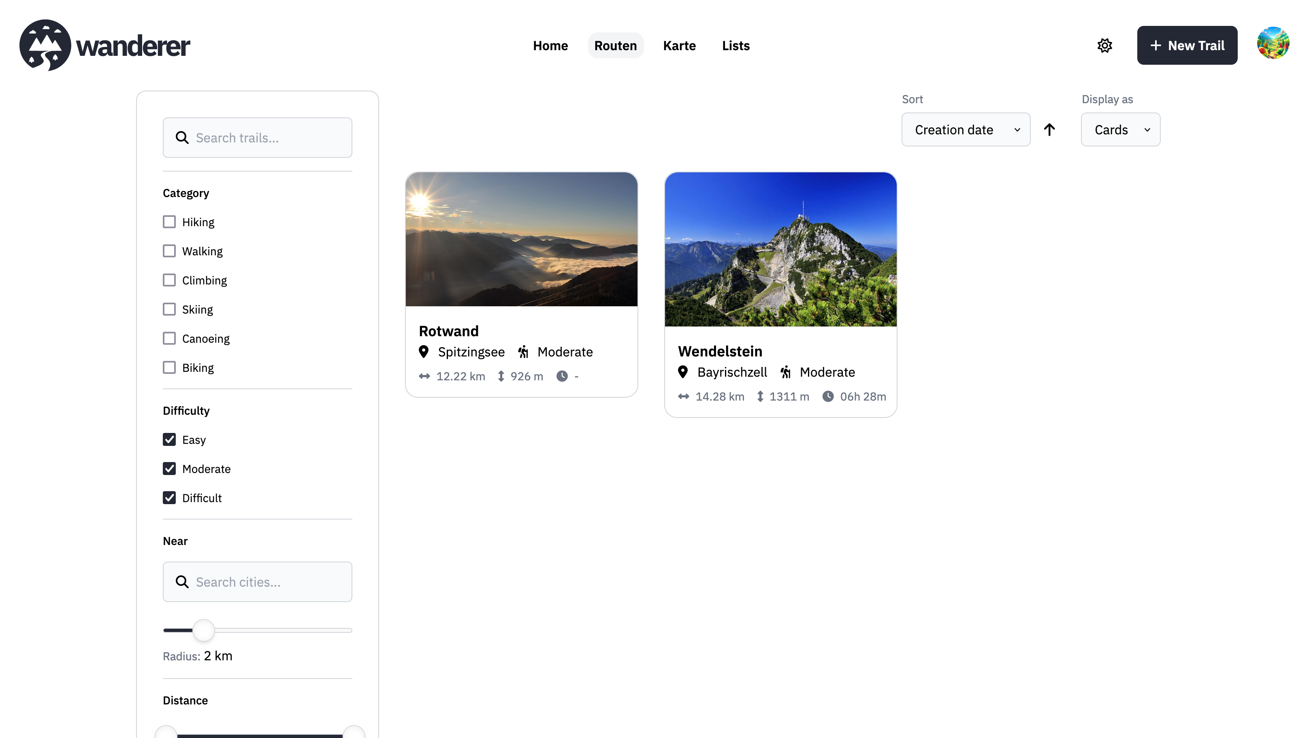The width and height of the screenshot is (1309, 738).
Task: Click the location pin icon on Wendelstein card
Action: [x=683, y=372]
